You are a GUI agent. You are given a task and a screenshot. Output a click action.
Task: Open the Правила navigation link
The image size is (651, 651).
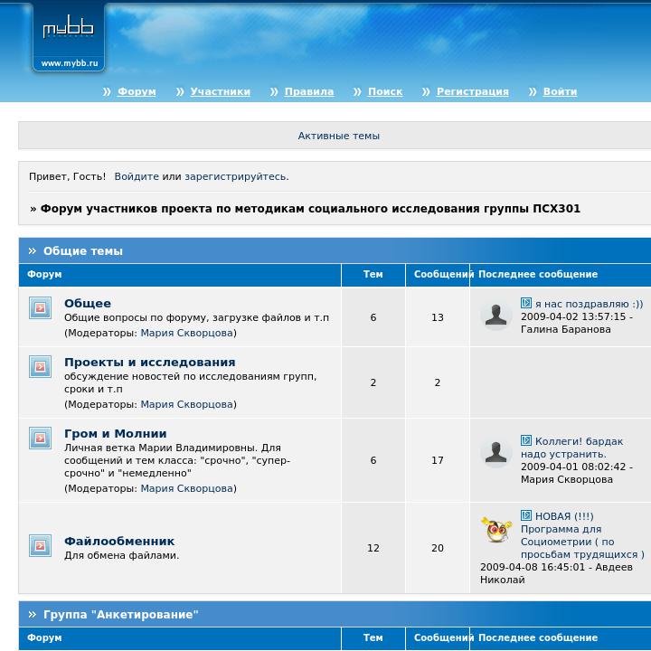309,91
